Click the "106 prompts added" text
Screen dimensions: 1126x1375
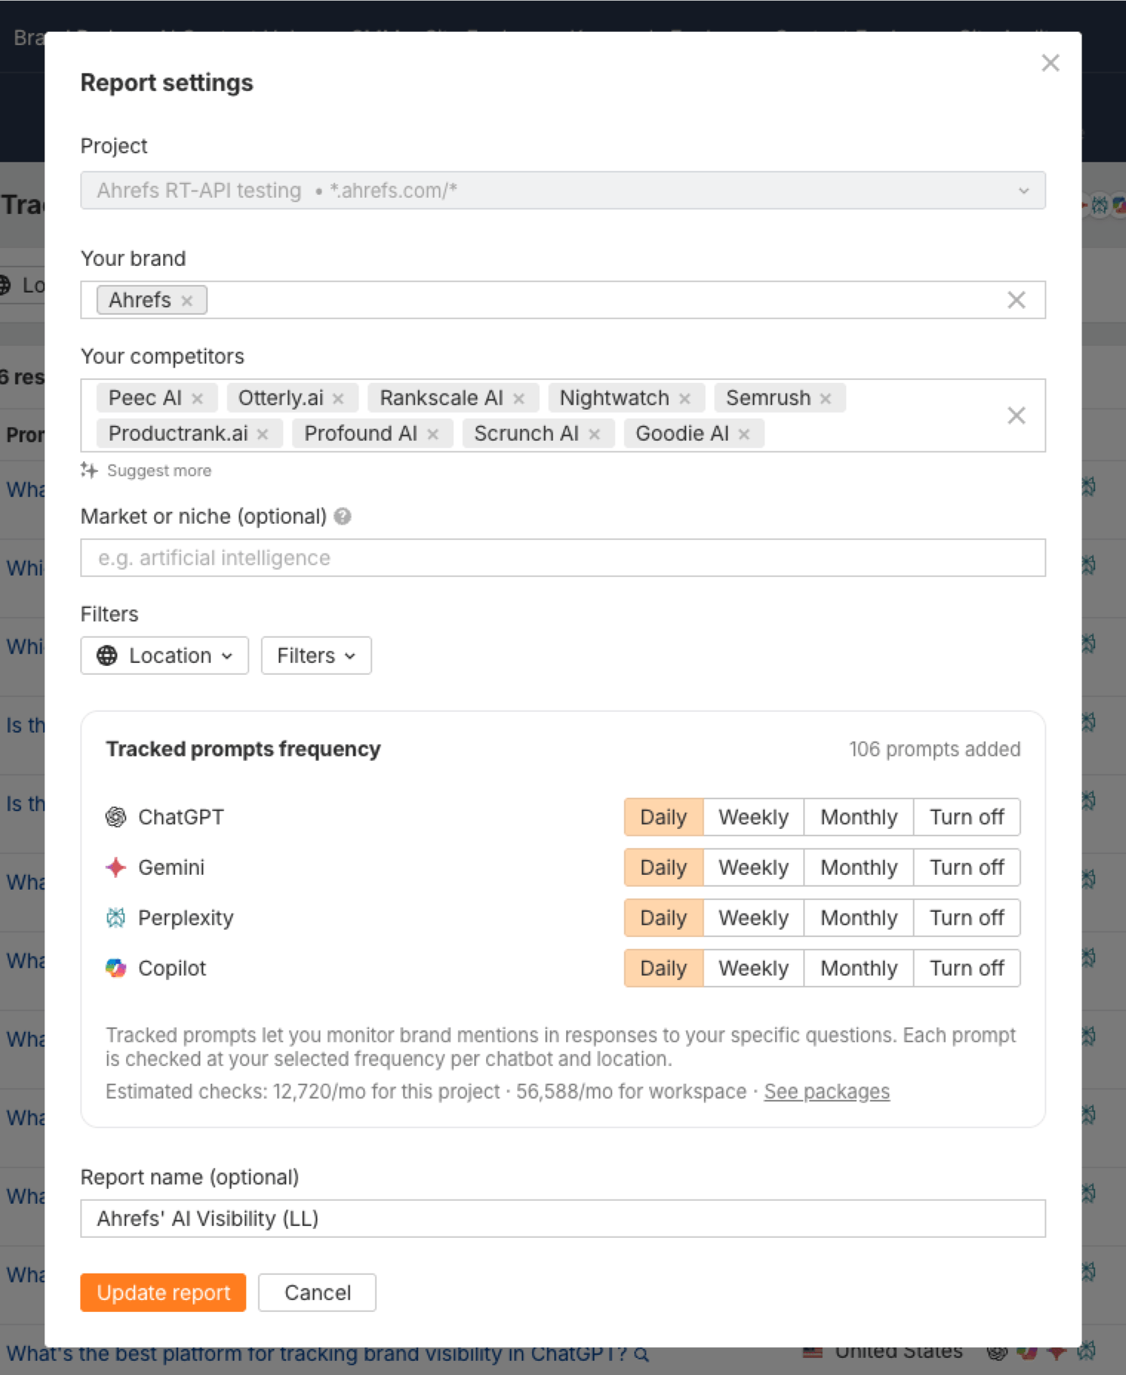[x=934, y=749]
